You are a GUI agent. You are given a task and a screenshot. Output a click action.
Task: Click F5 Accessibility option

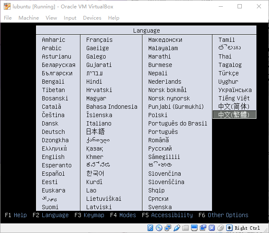coord(167,215)
